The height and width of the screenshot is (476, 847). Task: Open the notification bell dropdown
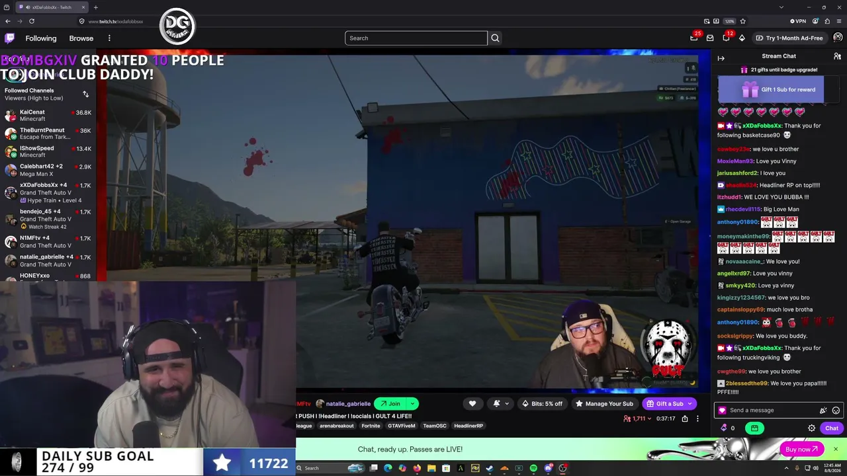coord(500,404)
